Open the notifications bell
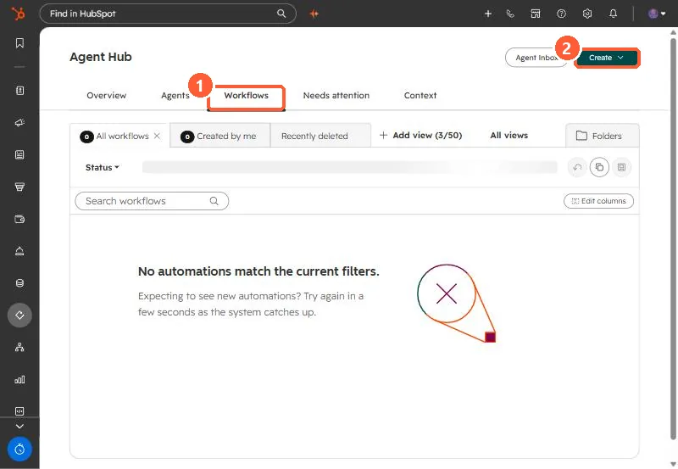Screen dimensions: 678x469 coord(613,14)
